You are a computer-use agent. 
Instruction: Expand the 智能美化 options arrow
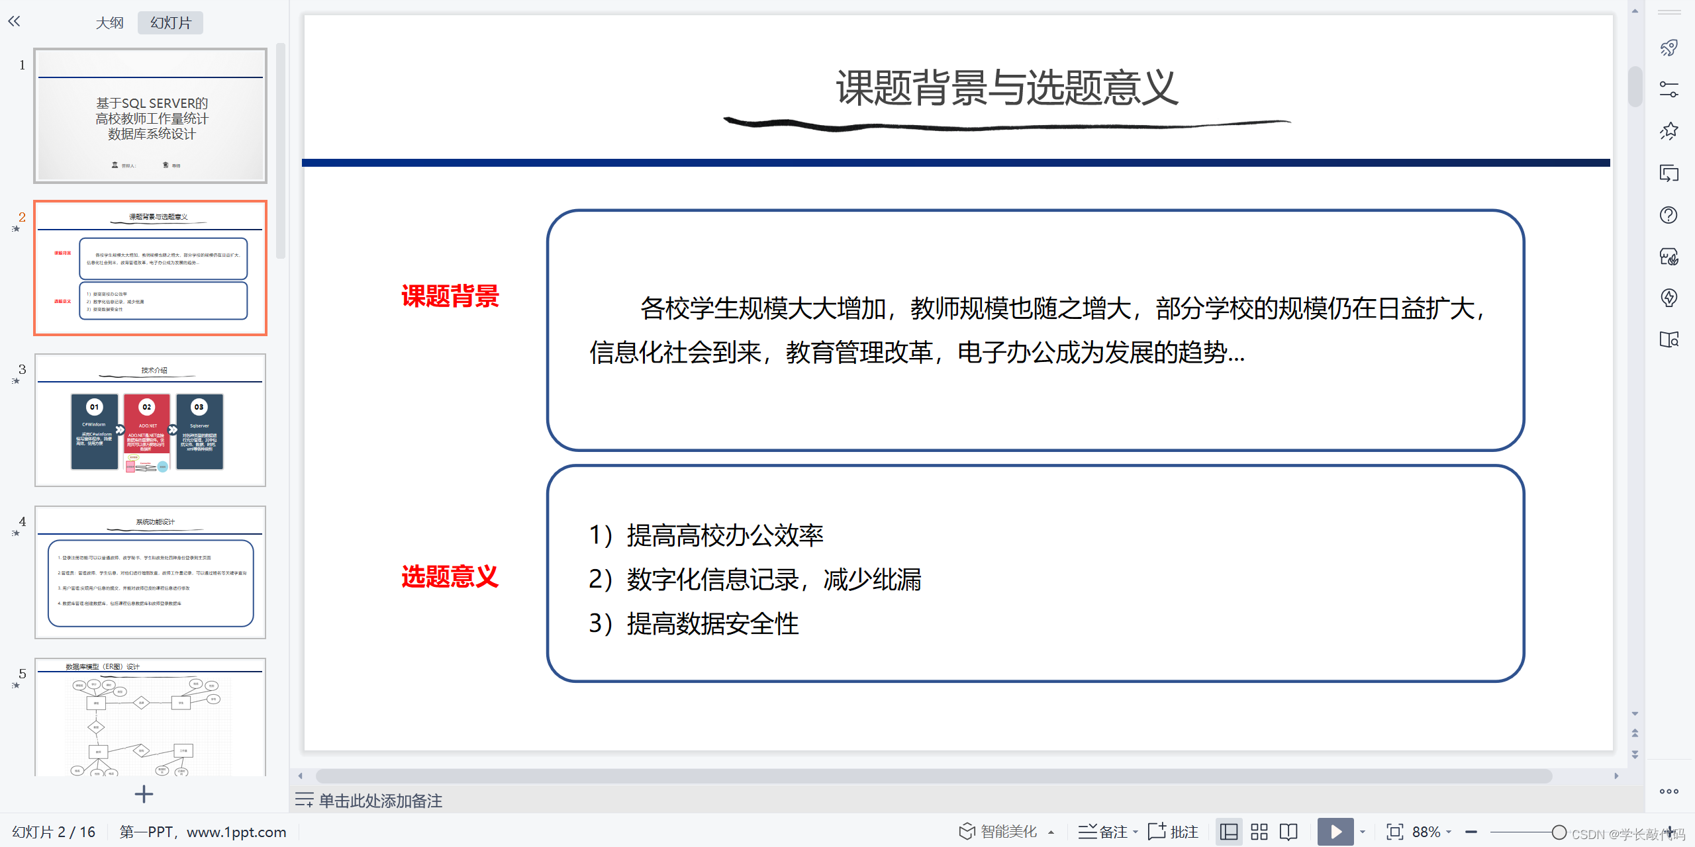click(x=1051, y=832)
